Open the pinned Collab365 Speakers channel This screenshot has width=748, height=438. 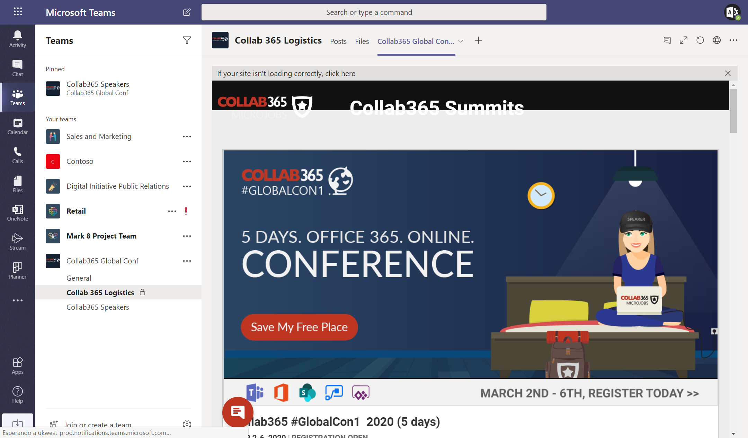[x=118, y=88]
